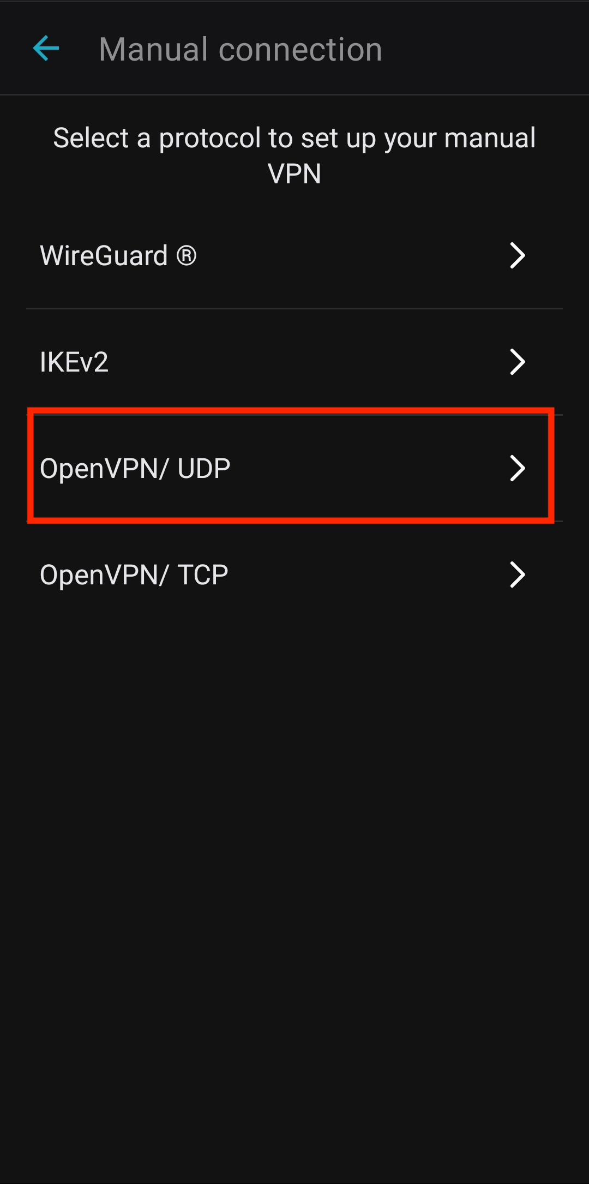
Task: Click the chevron beside IKEv2
Action: tap(517, 362)
